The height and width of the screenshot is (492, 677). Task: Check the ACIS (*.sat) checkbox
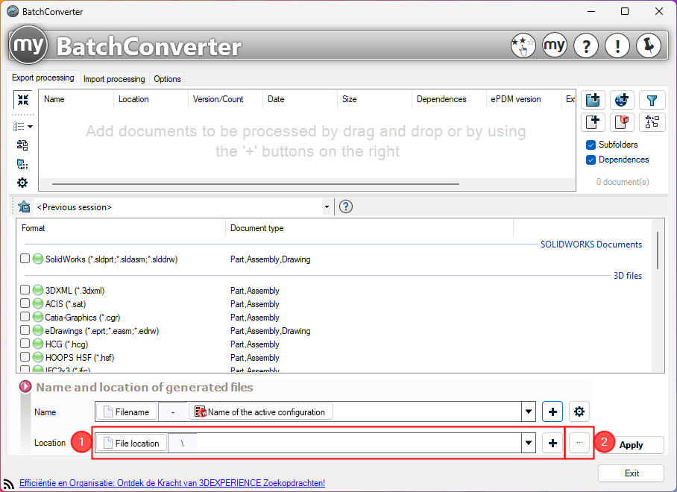tap(25, 303)
